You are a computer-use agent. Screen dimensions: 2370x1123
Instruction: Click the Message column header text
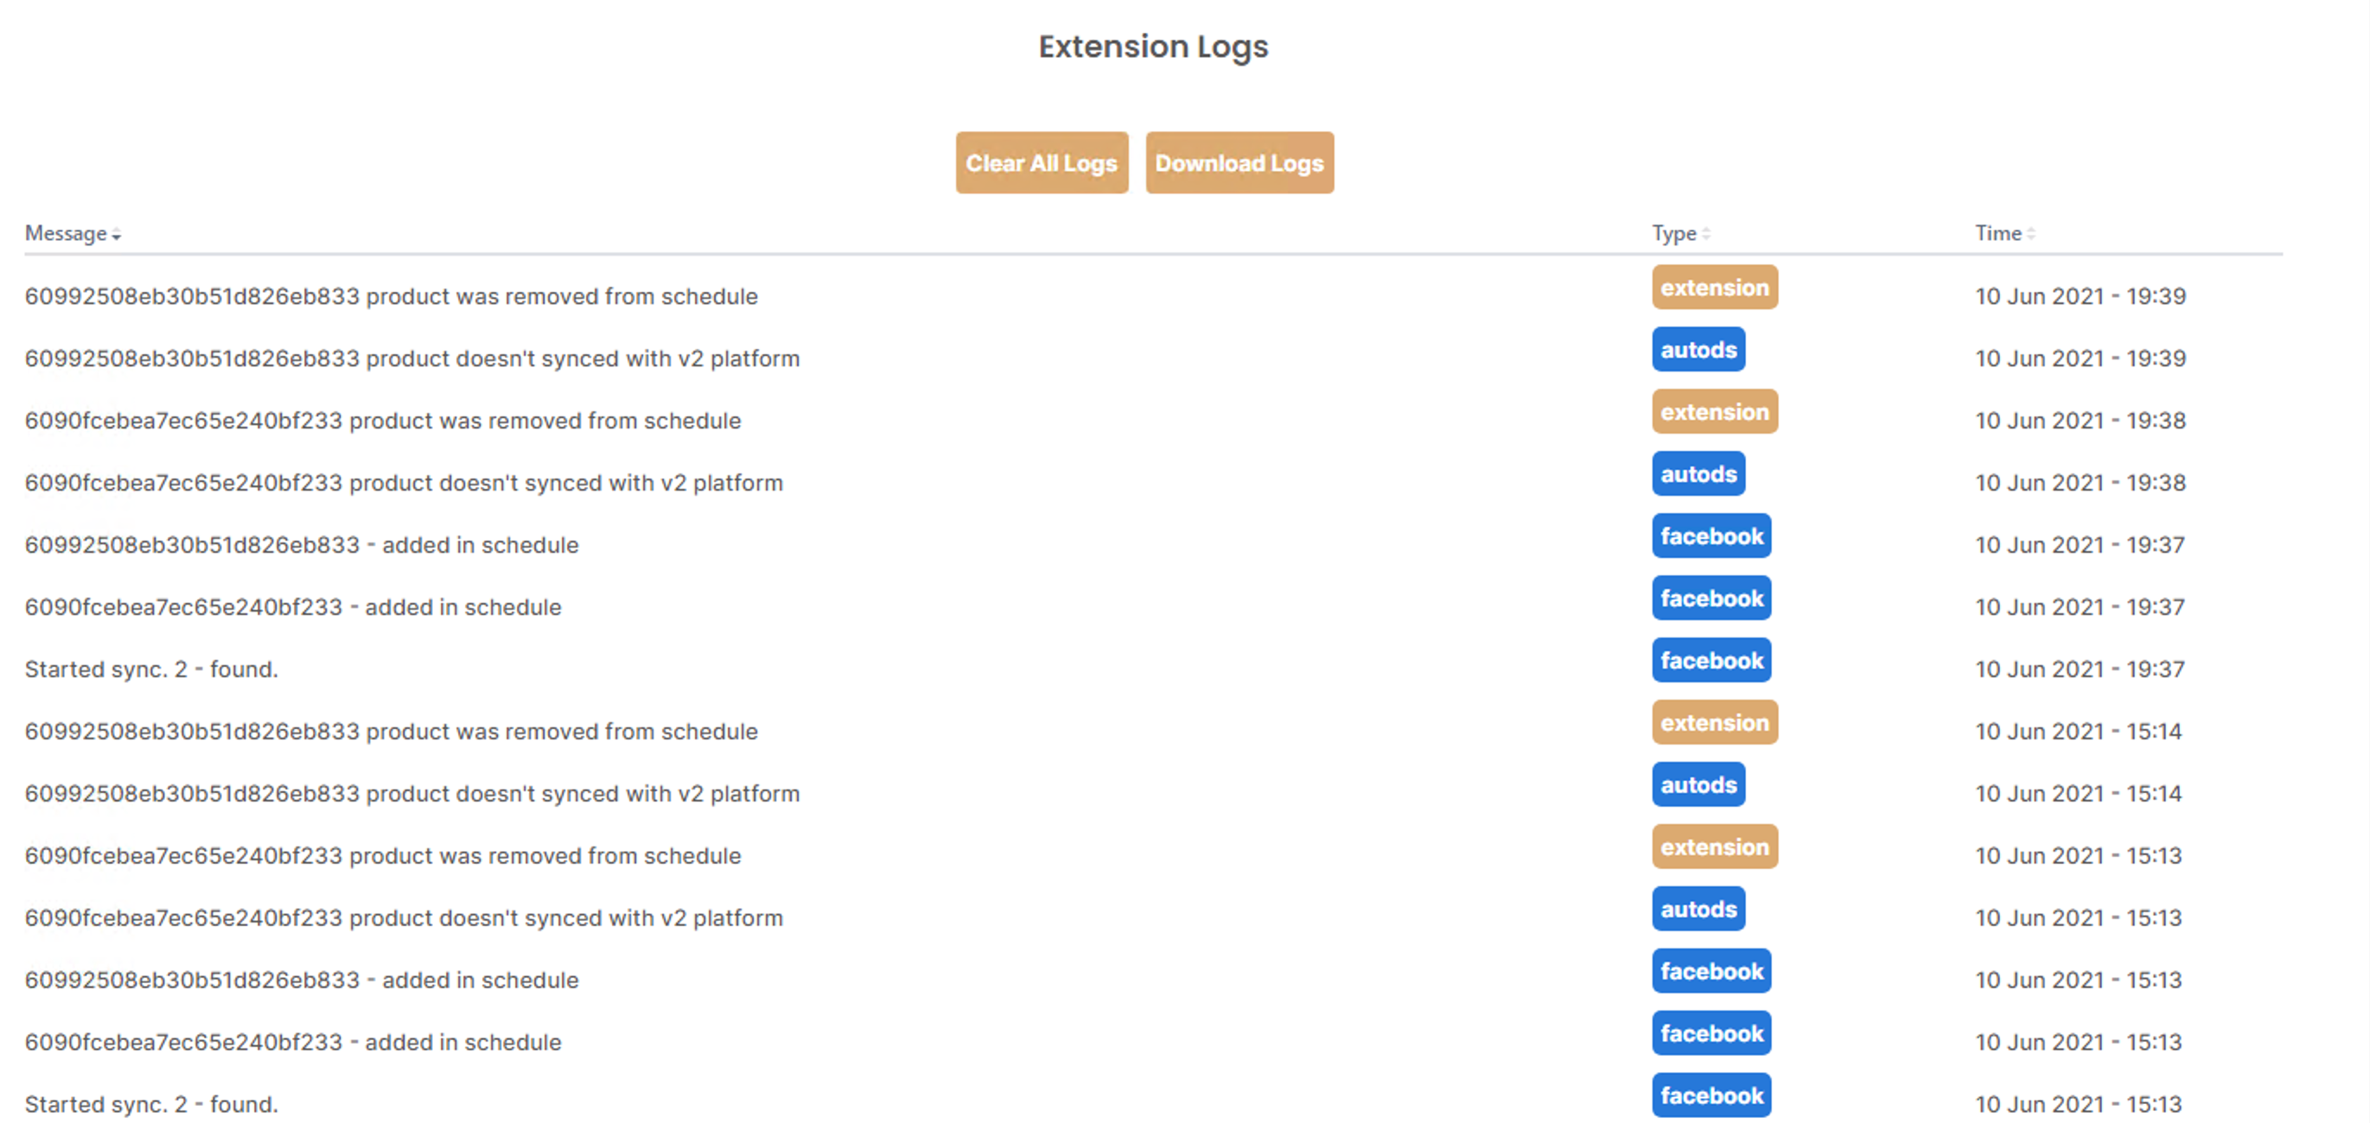66,233
